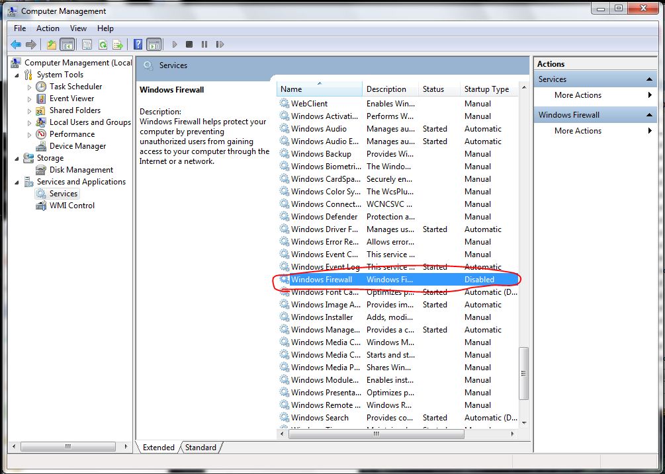665x474 pixels.
Task: Click the Computer Management (Local) root node
Action: point(78,63)
